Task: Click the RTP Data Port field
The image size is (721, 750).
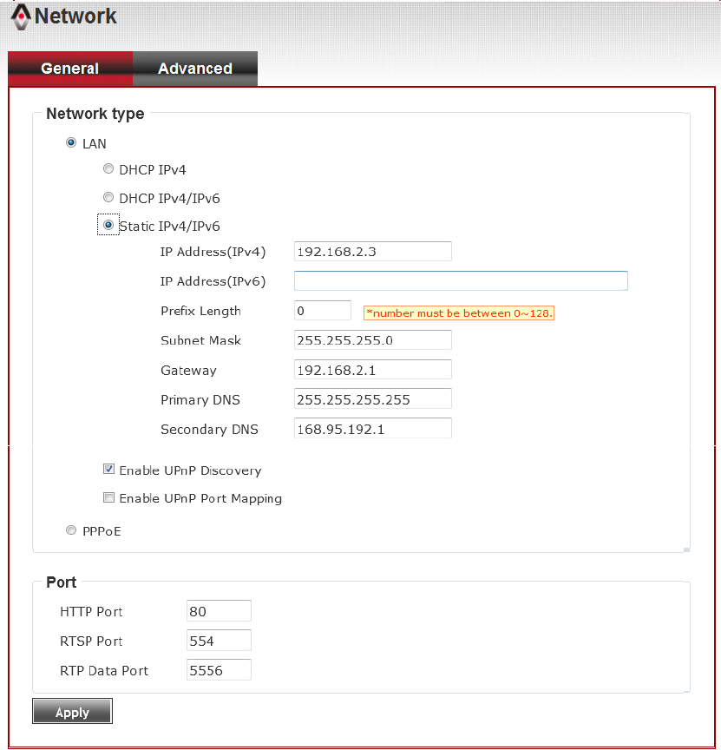Action: coord(219,671)
